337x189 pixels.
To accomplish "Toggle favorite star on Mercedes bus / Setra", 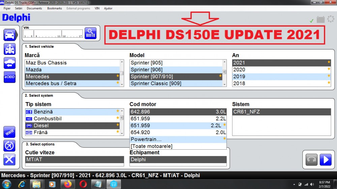I will point(118,83).
